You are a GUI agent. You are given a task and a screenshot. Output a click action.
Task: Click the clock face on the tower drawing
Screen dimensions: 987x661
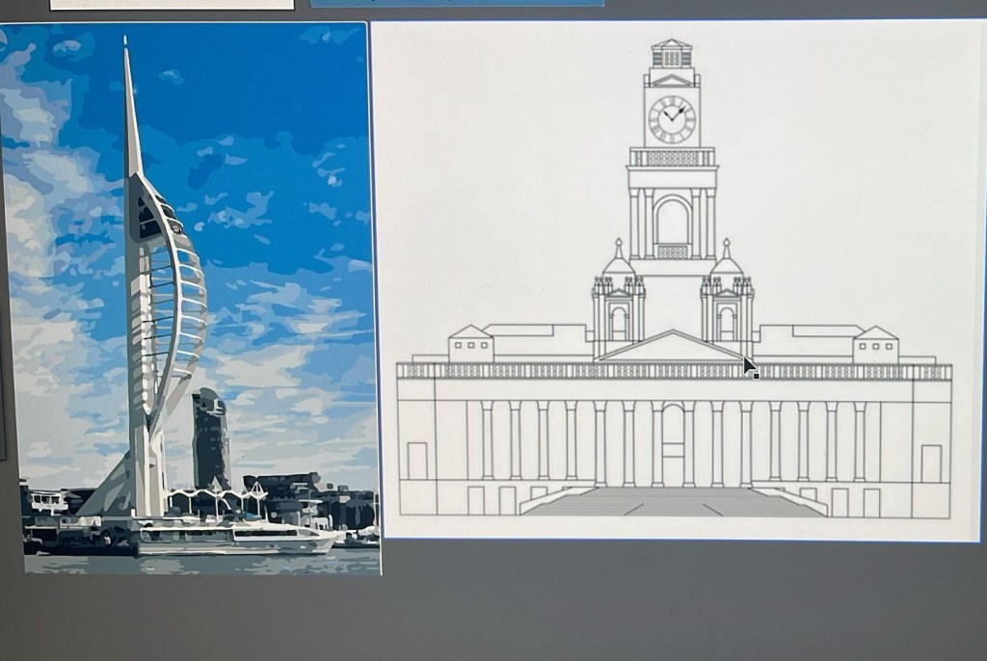point(672,119)
